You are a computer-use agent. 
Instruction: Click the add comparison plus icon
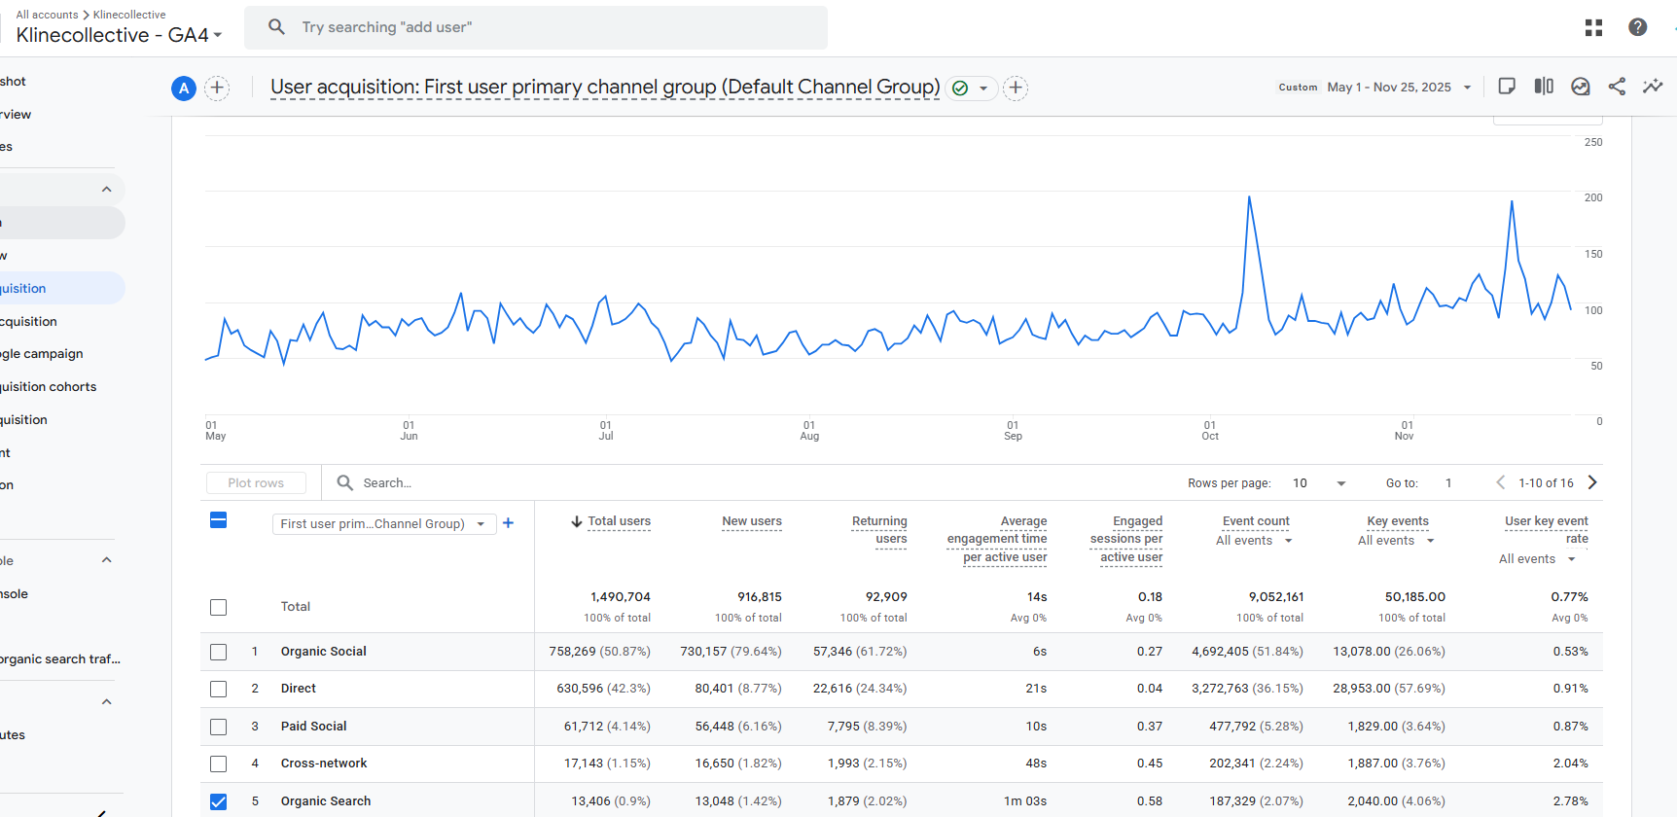click(x=217, y=88)
